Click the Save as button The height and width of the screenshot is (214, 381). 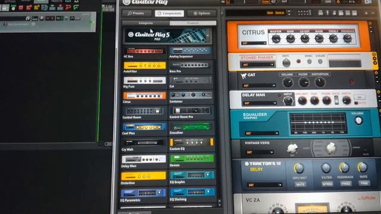tap(280, 13)
